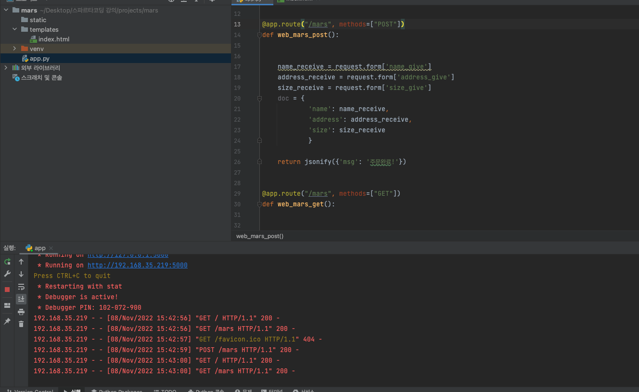
Task: Click the web_mars_get function name
Action: [x=301, y=204]
